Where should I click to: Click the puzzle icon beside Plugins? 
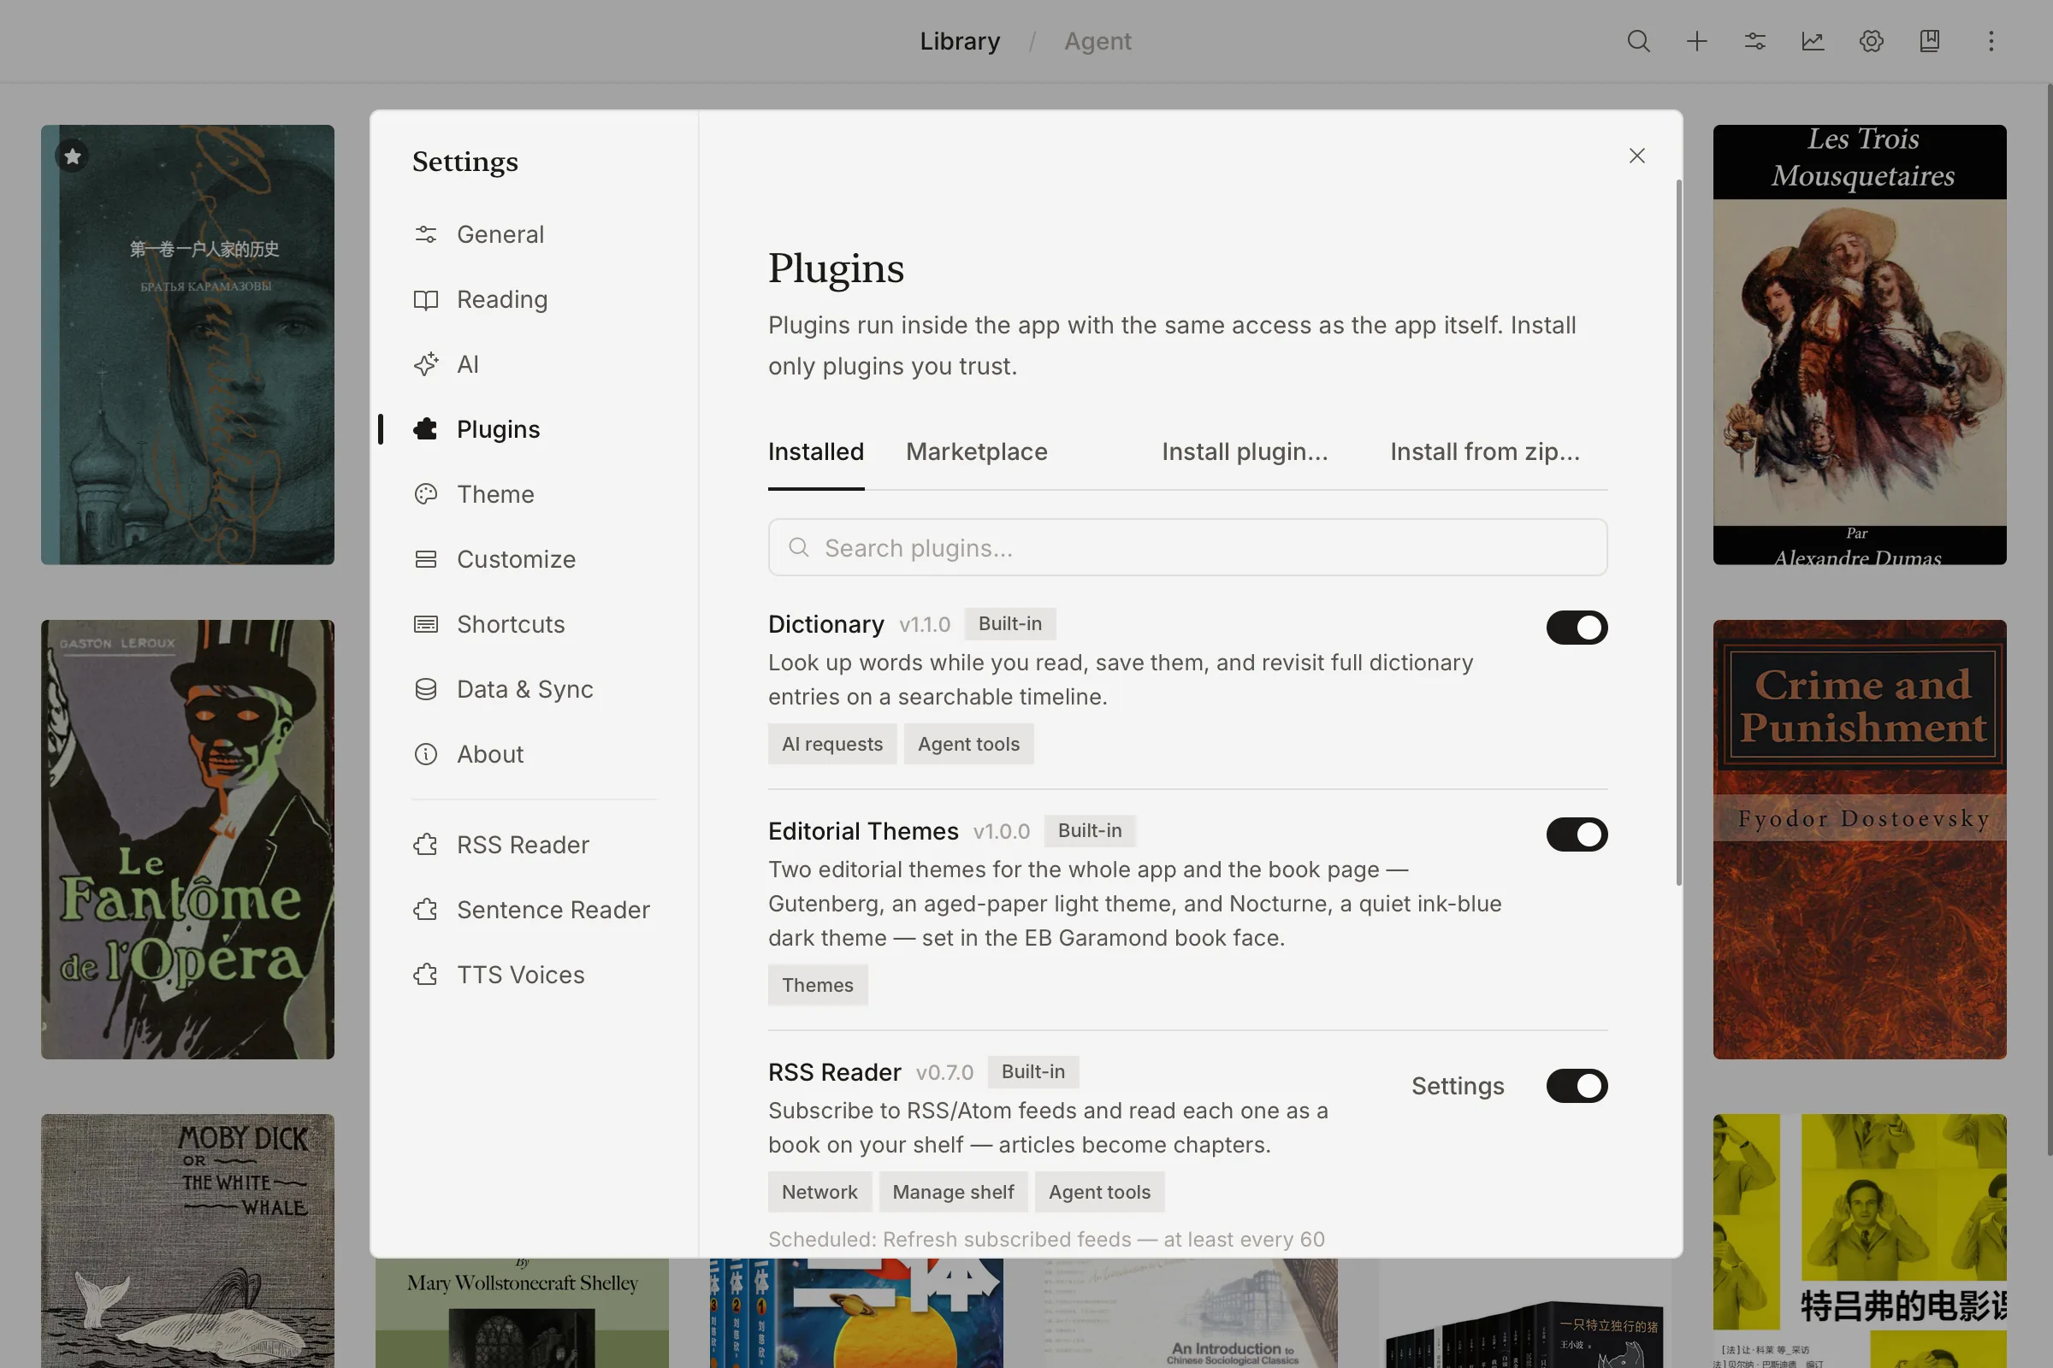[426, 429]
